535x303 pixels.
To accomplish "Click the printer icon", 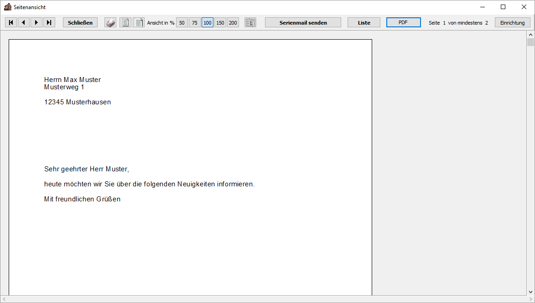I will pyautogui.click(x=110, y=22).
